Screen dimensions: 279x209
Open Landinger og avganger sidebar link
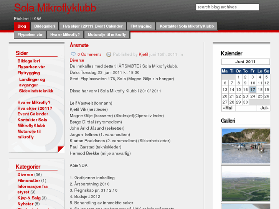point(32,82)
